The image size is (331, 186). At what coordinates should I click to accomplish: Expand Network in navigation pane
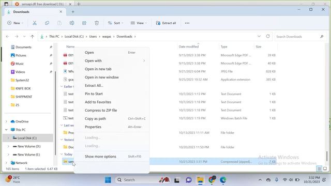click(6, 163)
